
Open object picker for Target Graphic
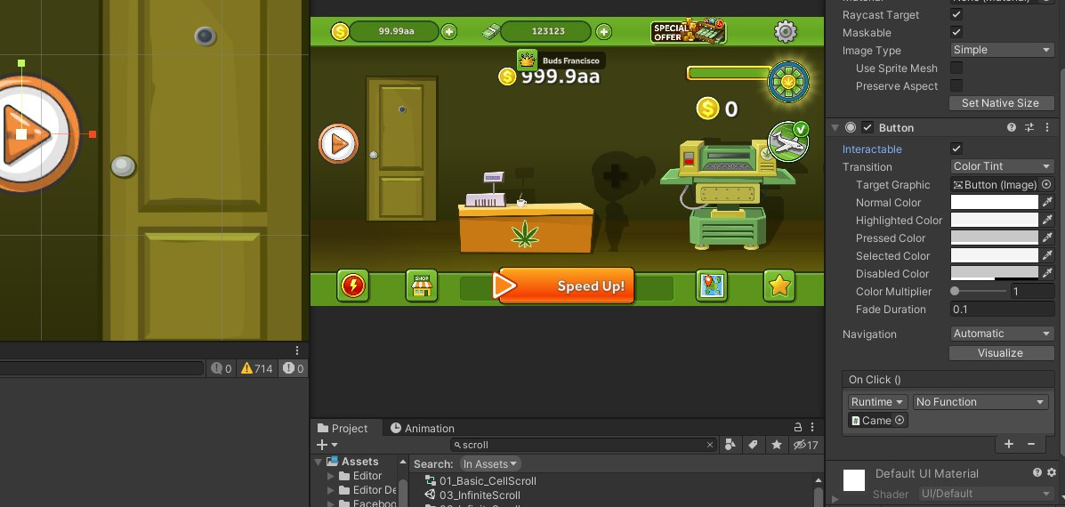click(1046, 185)
